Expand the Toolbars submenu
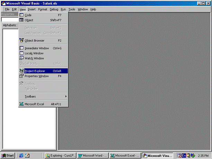 pyautogui.click(x=43, y=96)
